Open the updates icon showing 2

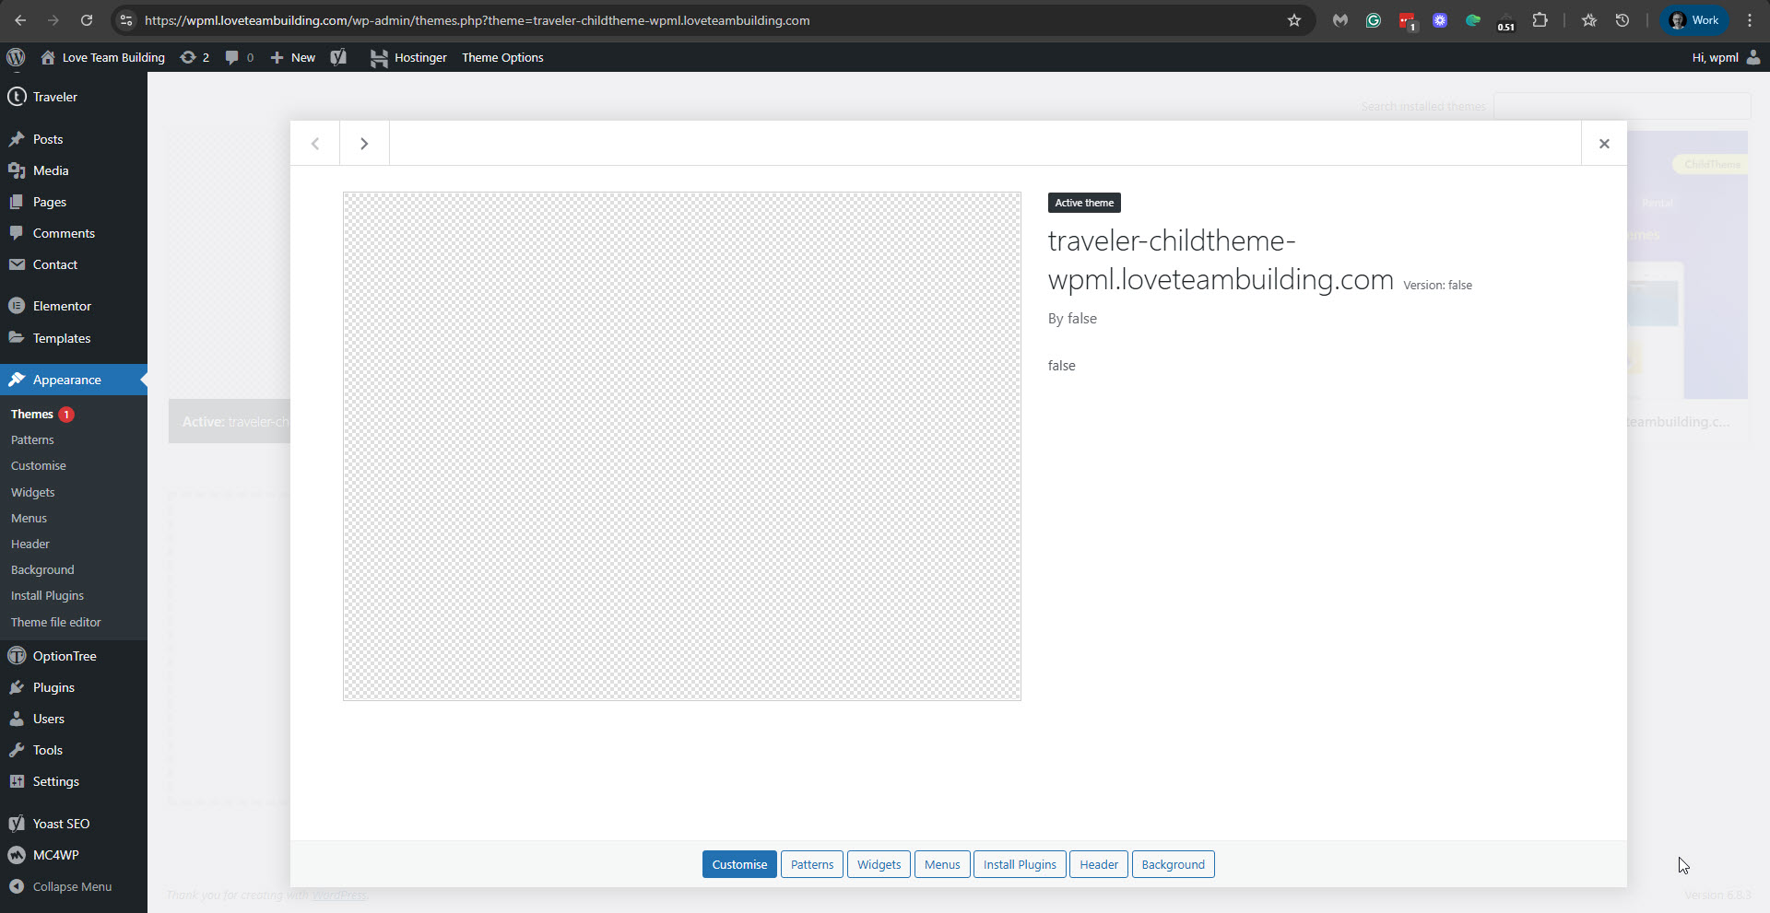195,57
